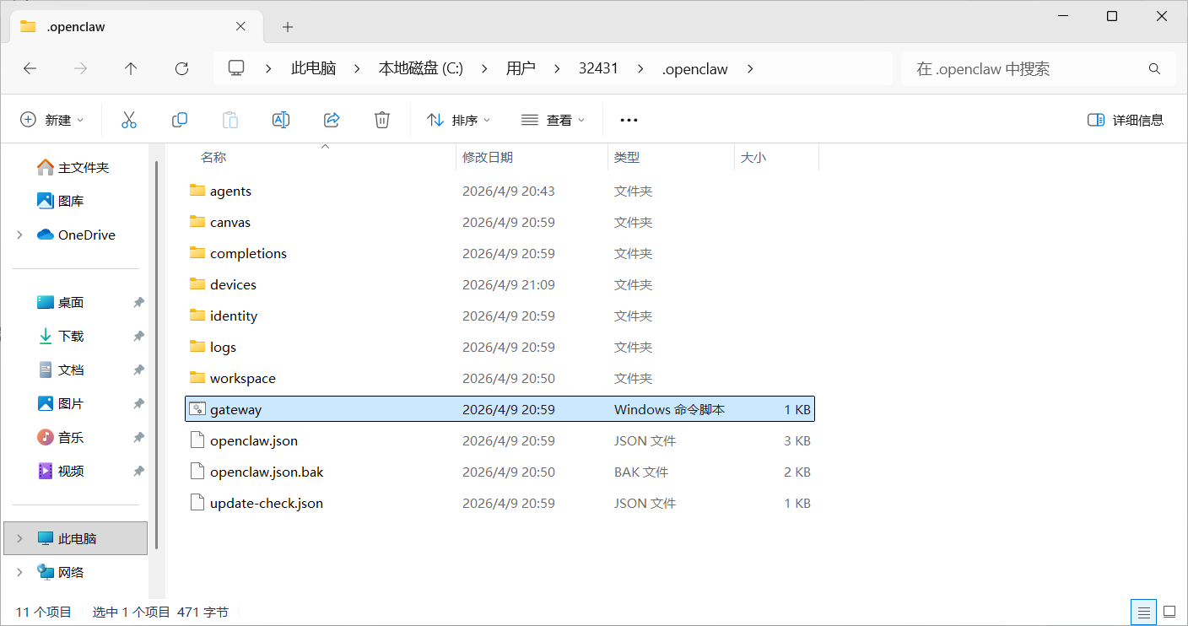
Task: Click the Share icon in the toolbar
Action: tap(331, 119)
